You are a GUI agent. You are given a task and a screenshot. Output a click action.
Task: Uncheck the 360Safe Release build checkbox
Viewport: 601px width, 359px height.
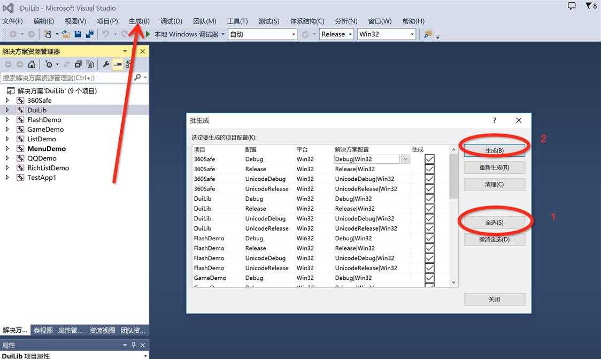[430, 169]
